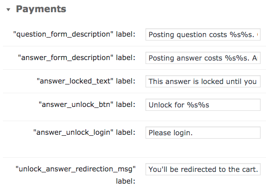The image size is (266, 189).
Task: Focus the 'Please login.' input field
Action: pyautogui.click(x=203, y=133)
